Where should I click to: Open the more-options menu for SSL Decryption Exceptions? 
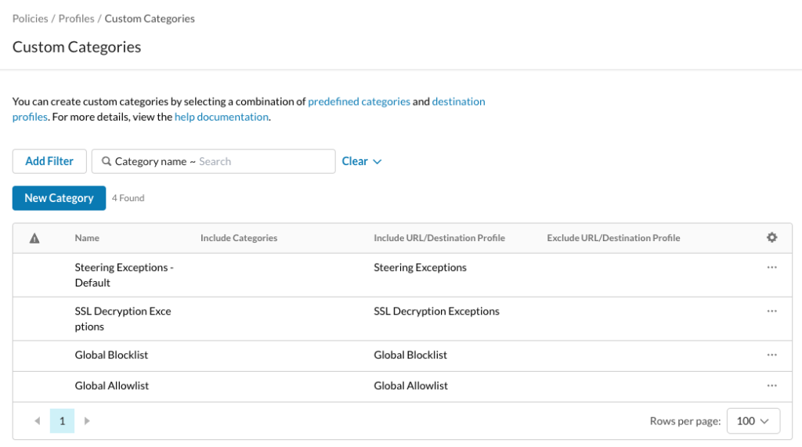[x=771, y=311]
